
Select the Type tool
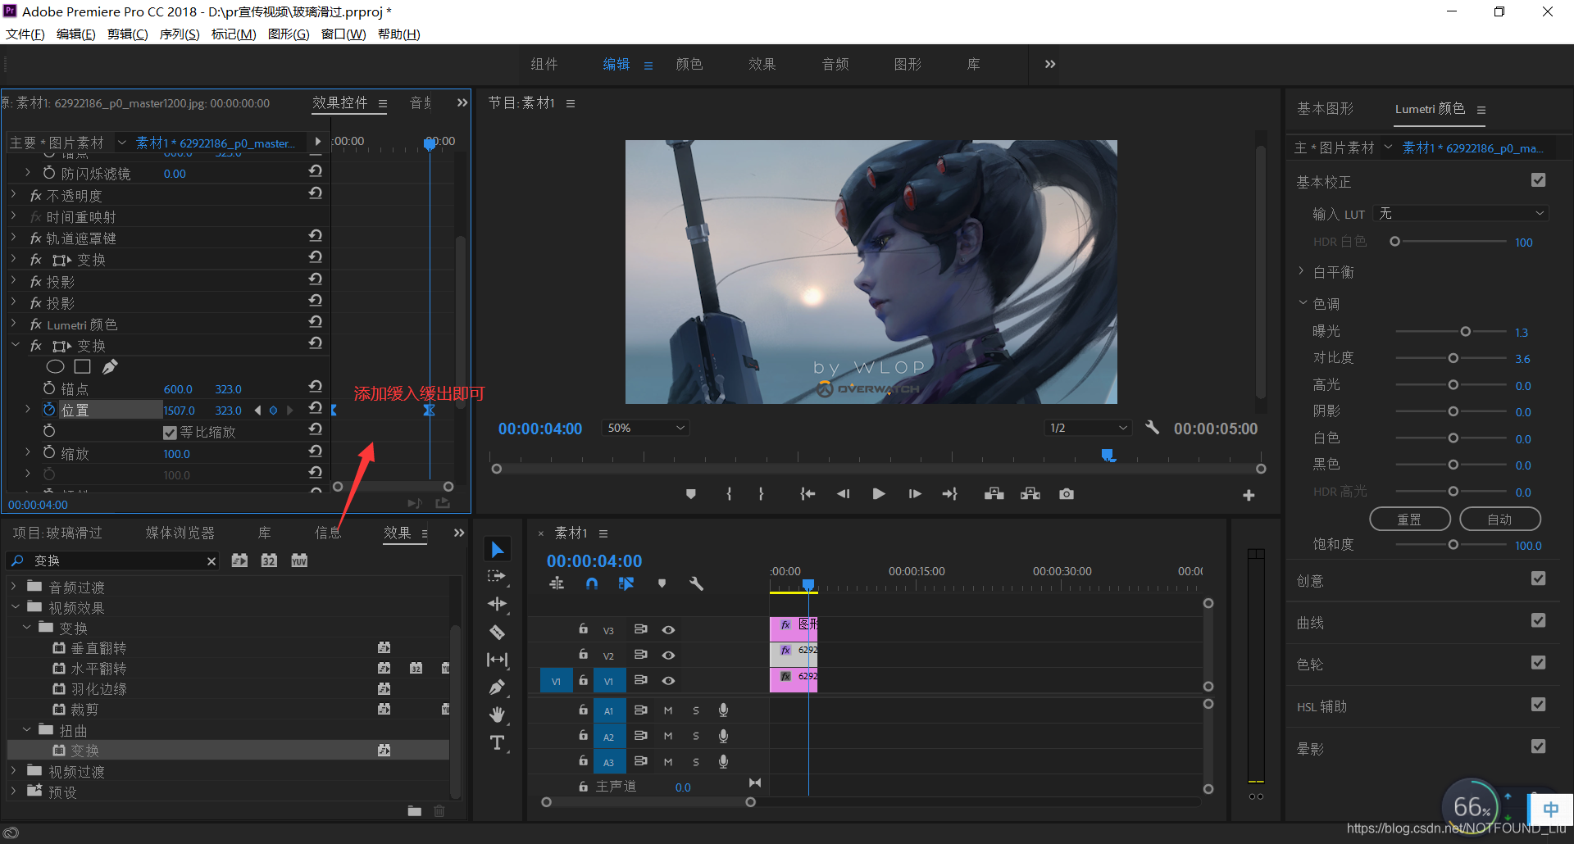point(497,743)
